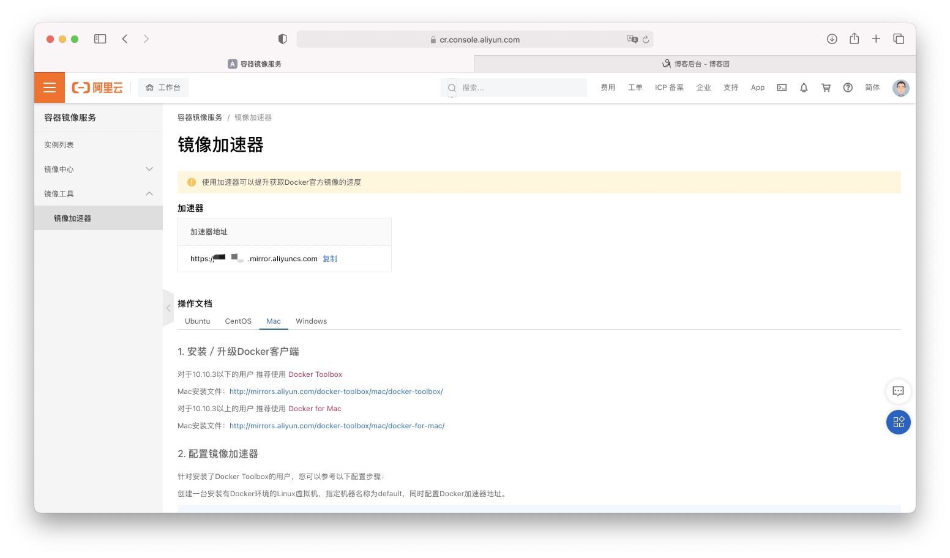Viewport: 950px width, 558px height.
Task: Click the 工作台 button
Action: 163,87
